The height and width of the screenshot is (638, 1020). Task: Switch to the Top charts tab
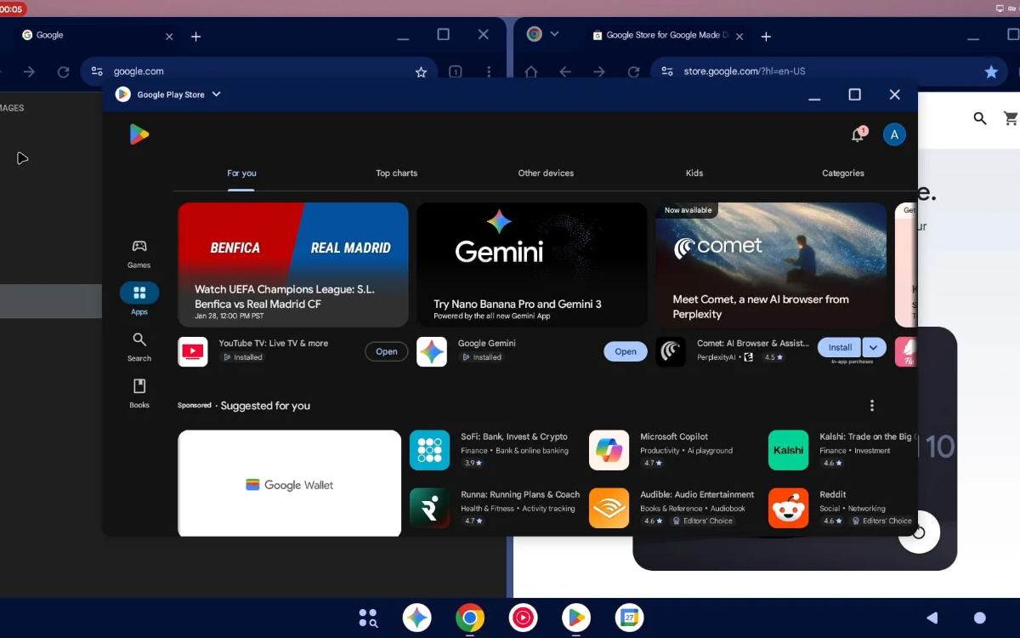[x=396, y=173]
